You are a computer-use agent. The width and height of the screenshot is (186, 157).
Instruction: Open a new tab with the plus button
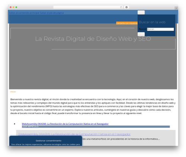click(x=176, y=8)
